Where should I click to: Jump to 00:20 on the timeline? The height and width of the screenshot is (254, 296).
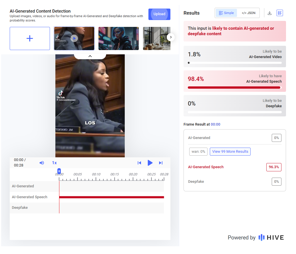pos(133,174)
